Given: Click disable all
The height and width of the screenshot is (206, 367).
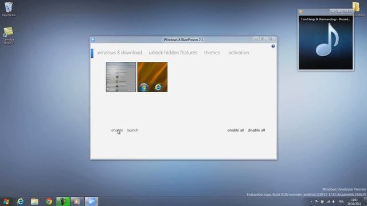Looking at the screenshot, I should (256, 130).
